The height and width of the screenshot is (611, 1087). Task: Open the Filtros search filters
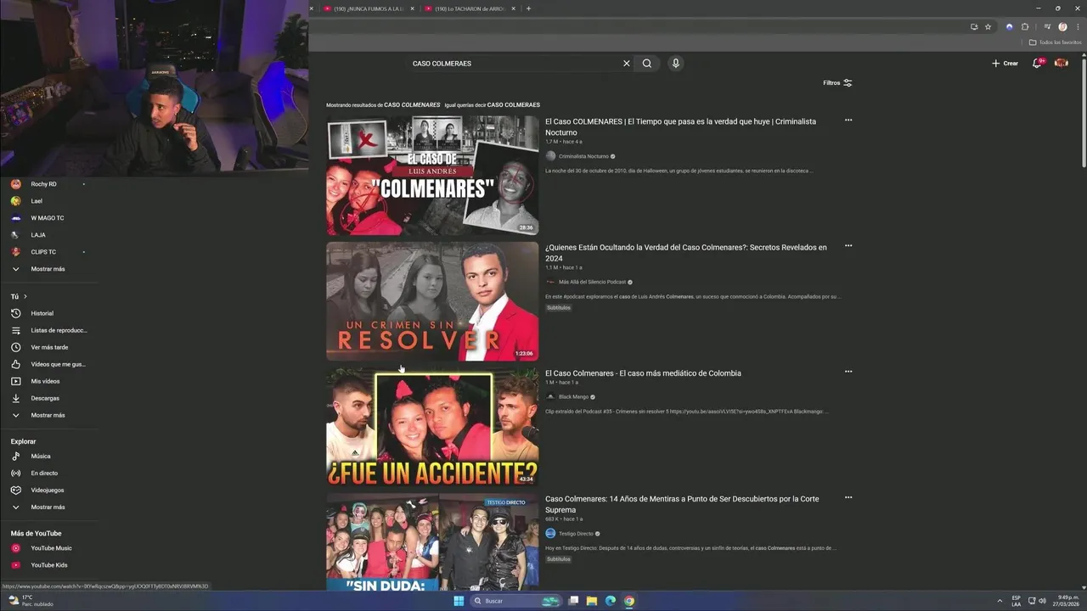point(837,83)
